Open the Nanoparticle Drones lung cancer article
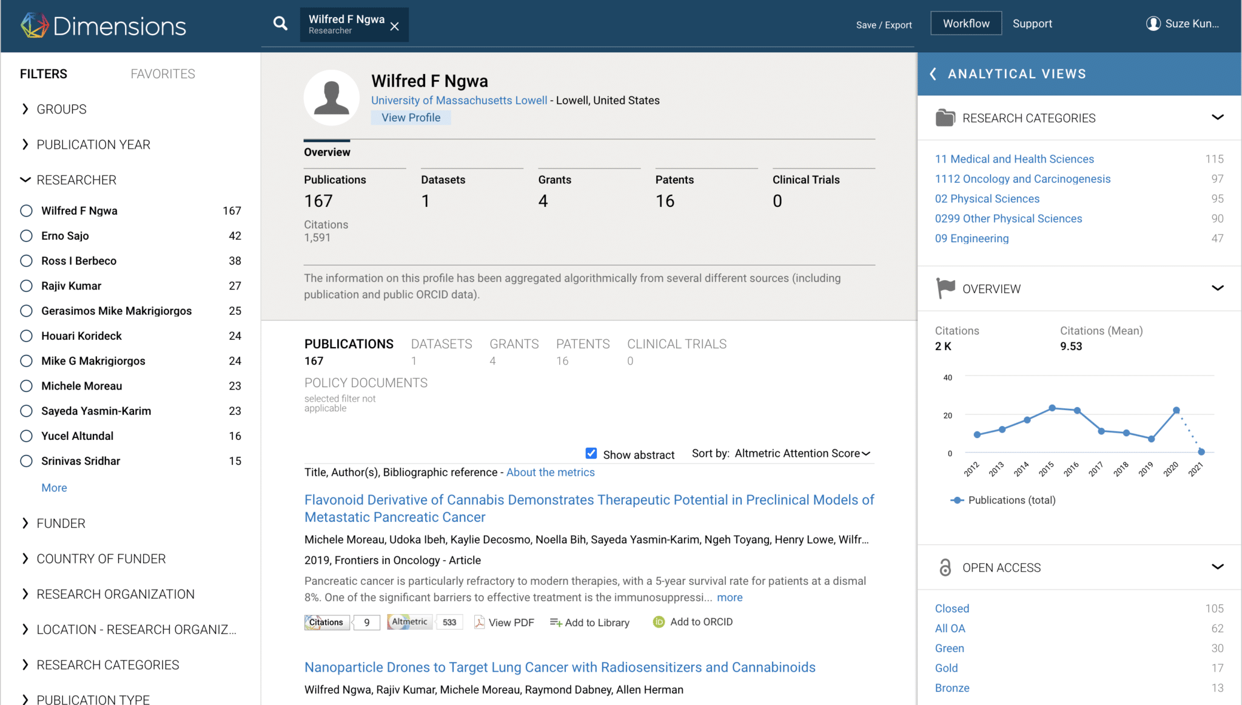The width and height of the screenshot is (1242, 705). point(560,667)
